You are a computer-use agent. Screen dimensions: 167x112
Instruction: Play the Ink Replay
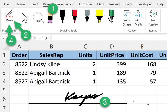click(153, 18)
